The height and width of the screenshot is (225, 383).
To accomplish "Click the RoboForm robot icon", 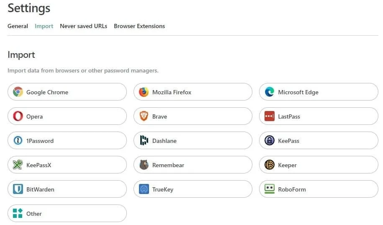I will (x=270, y=189).
